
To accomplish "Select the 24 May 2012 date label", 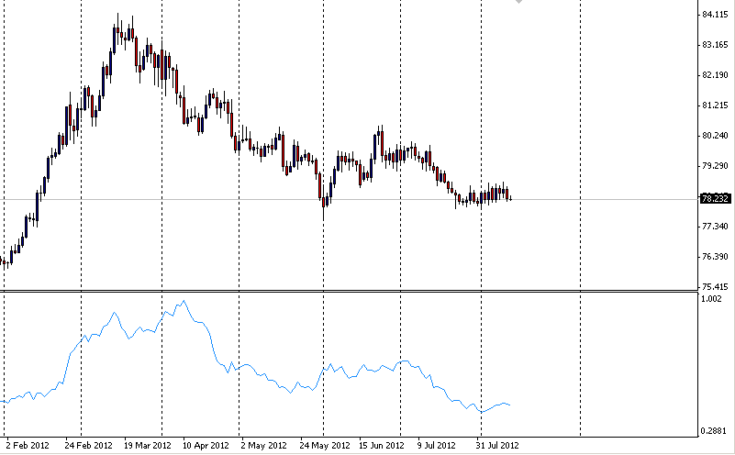I will tap(325, 445).
